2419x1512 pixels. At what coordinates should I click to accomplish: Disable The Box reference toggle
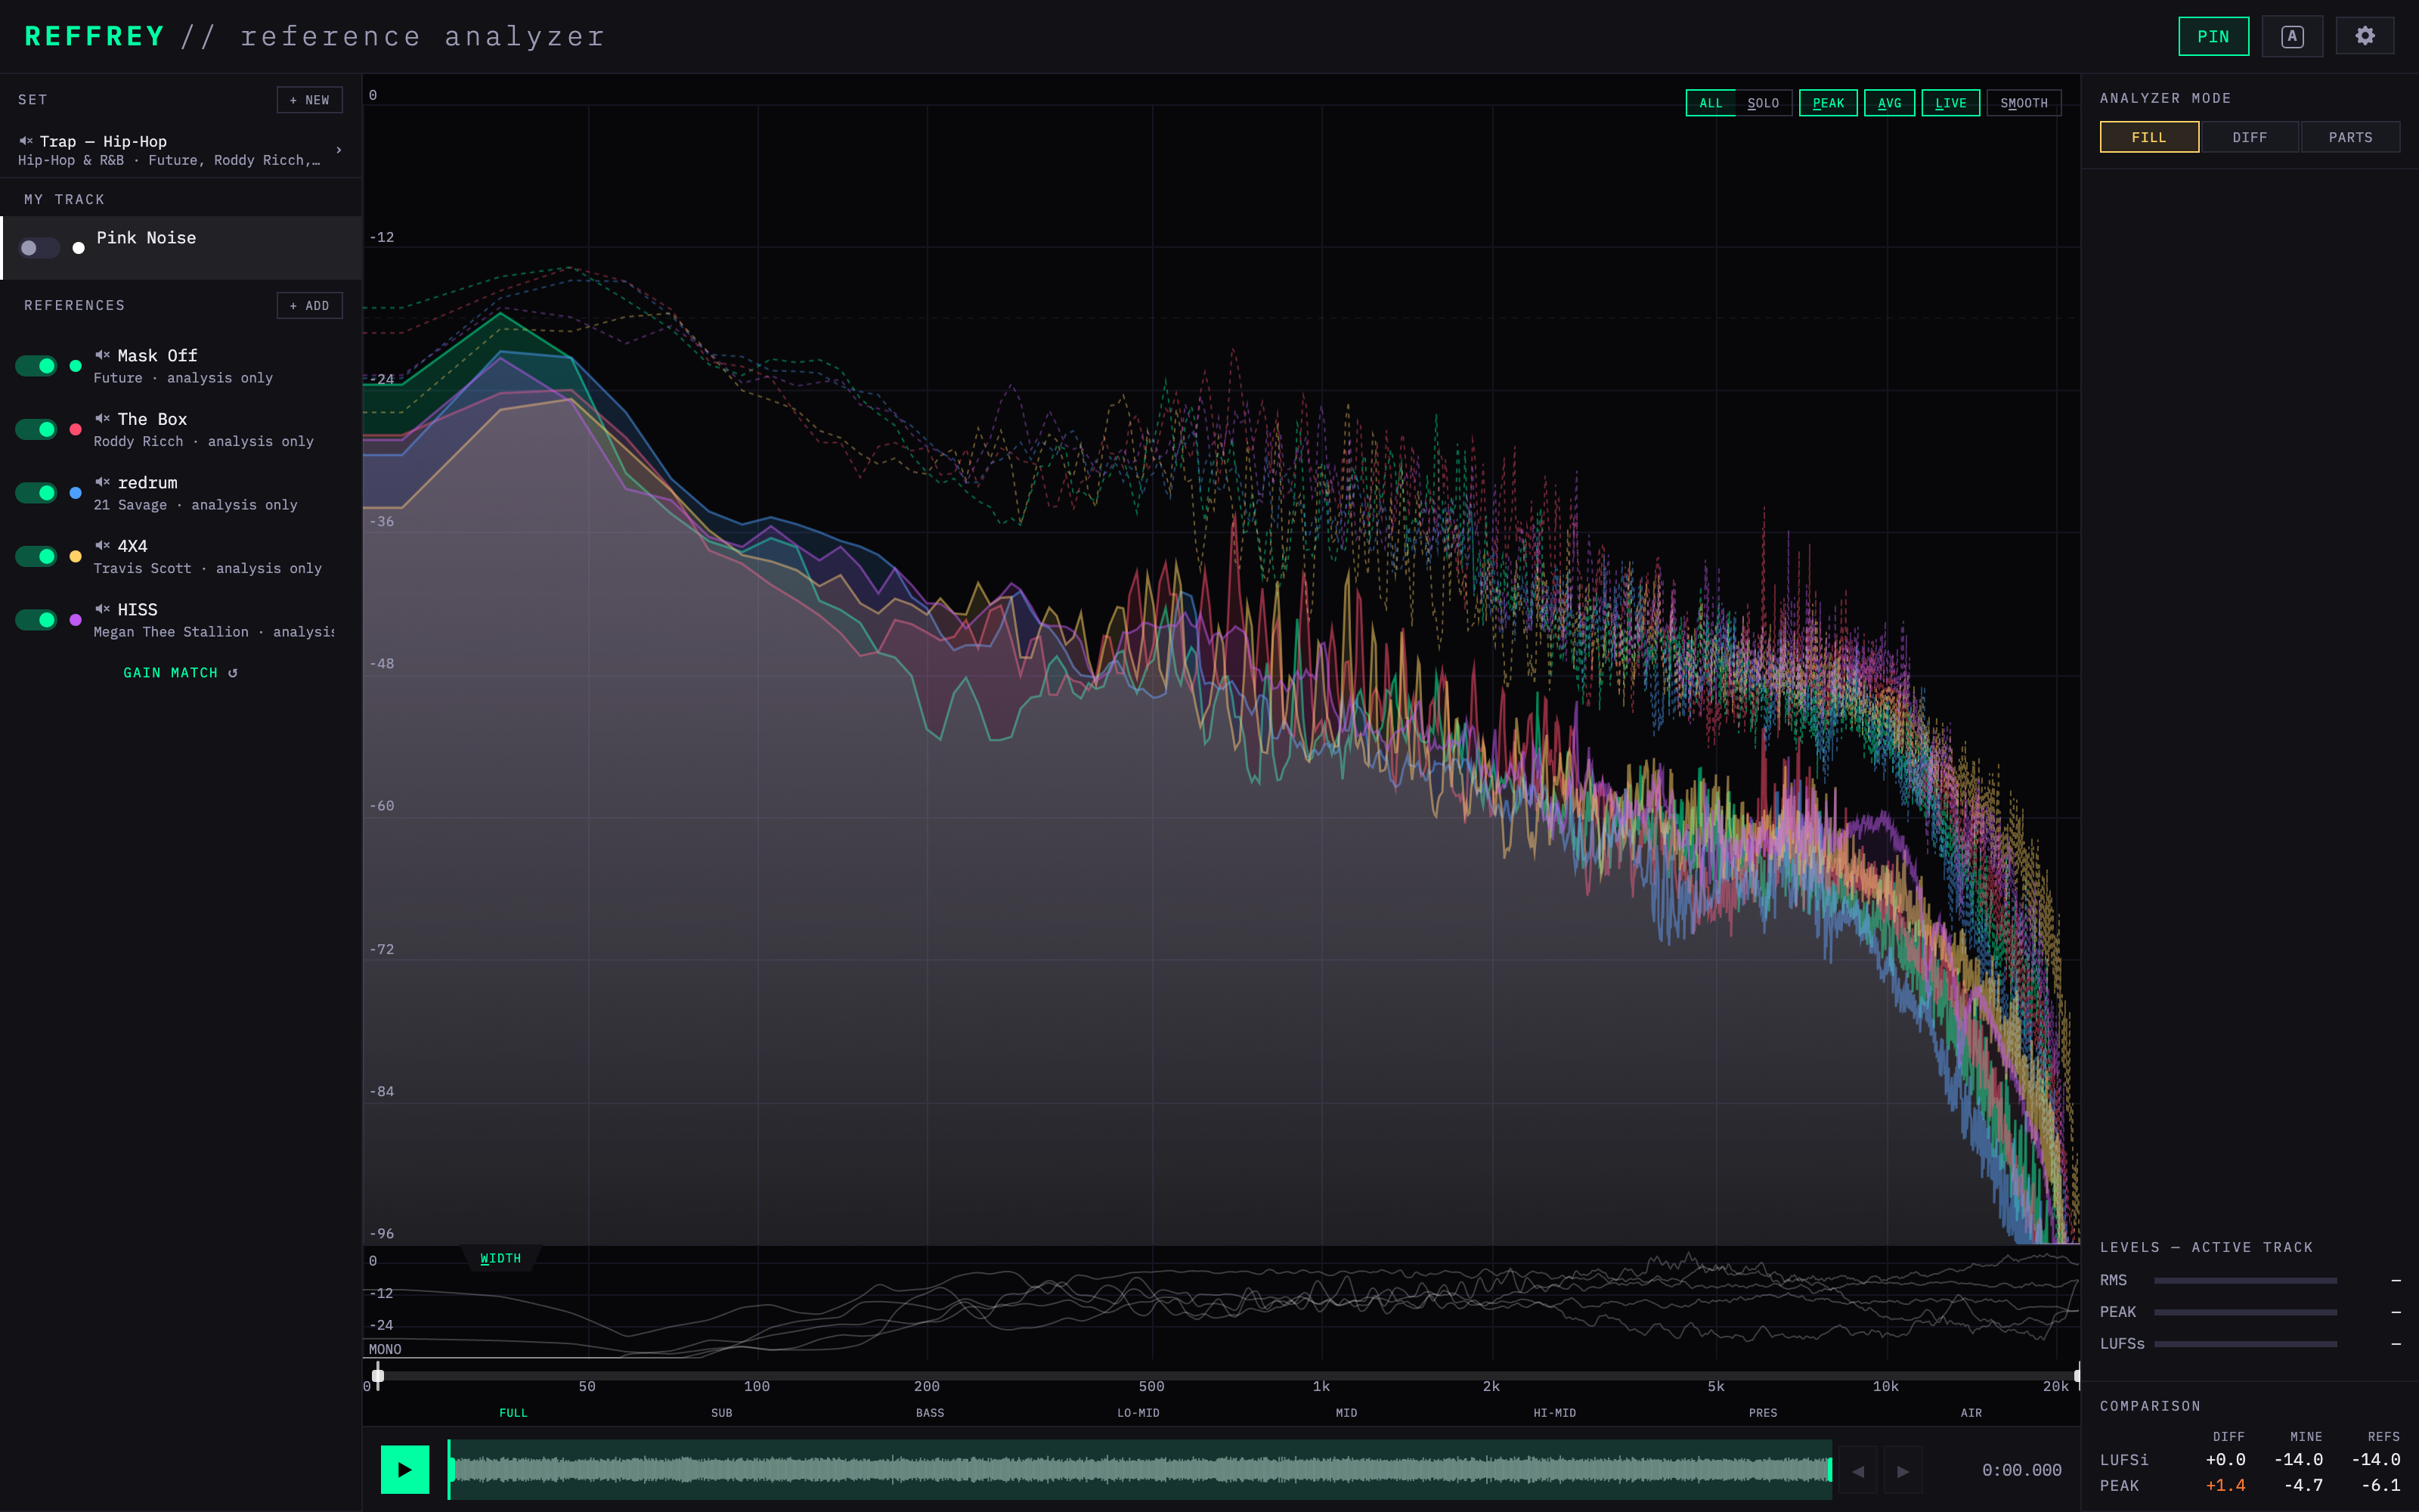36,429
